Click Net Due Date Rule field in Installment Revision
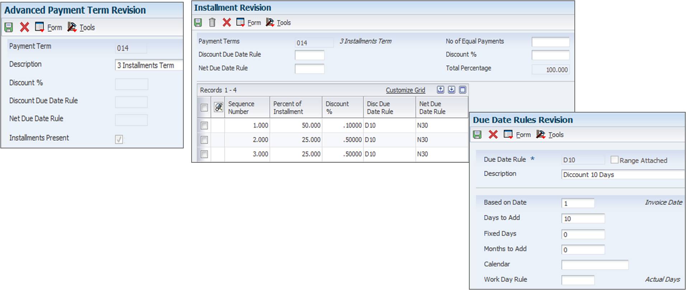 click(x=310, y=69)
